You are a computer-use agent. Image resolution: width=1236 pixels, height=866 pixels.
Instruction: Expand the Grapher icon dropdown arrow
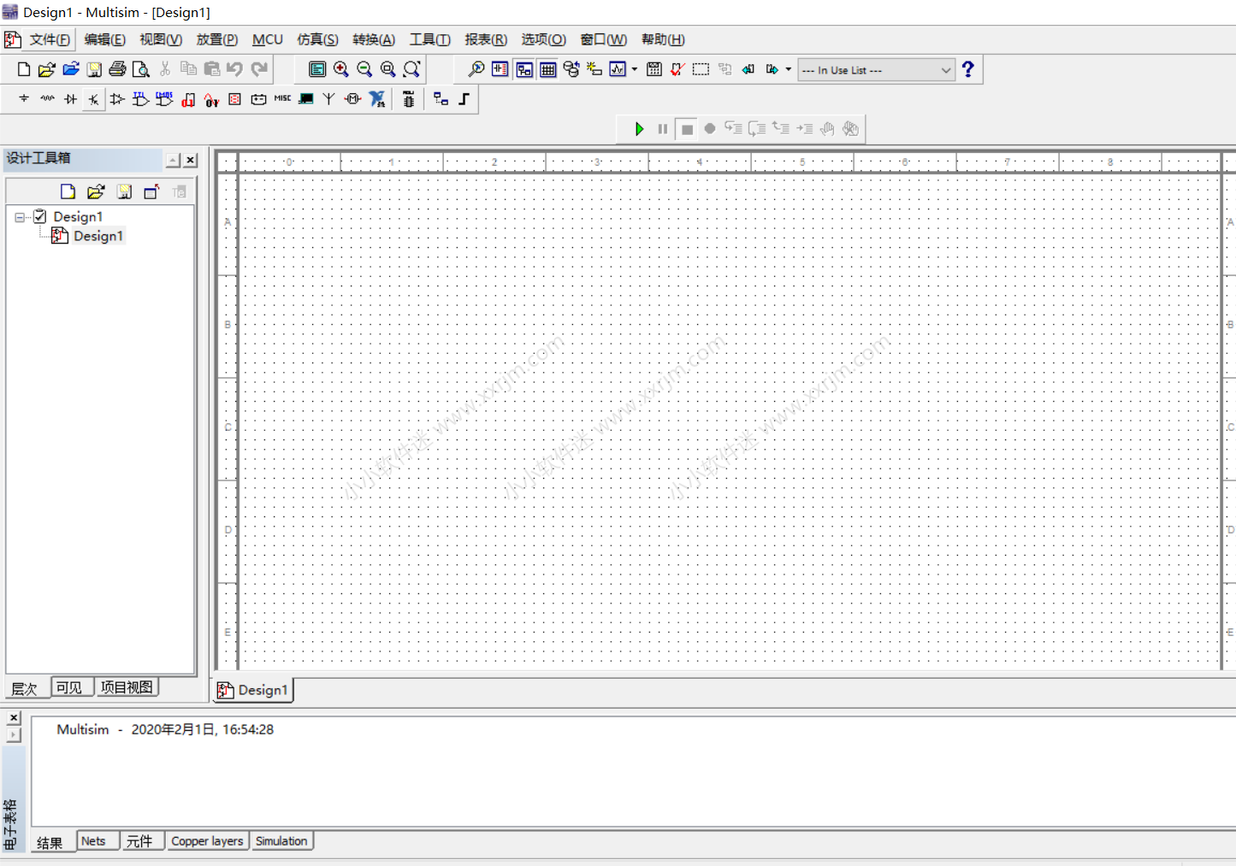point(634,70)
